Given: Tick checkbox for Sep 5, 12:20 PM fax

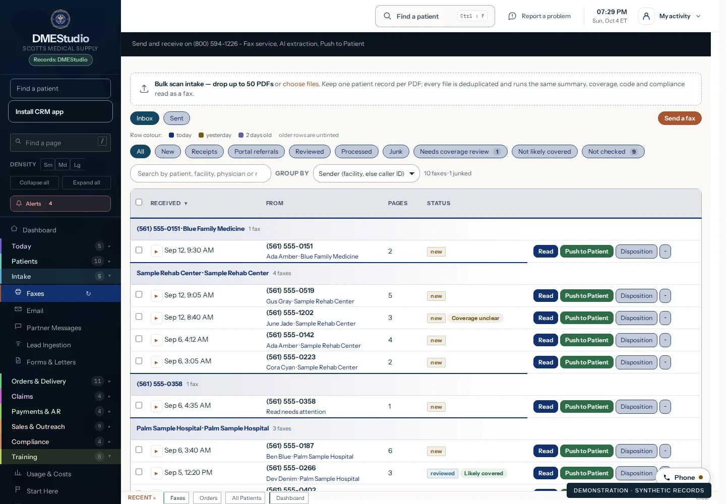Looking at the screenshot, I should (139, 472).
